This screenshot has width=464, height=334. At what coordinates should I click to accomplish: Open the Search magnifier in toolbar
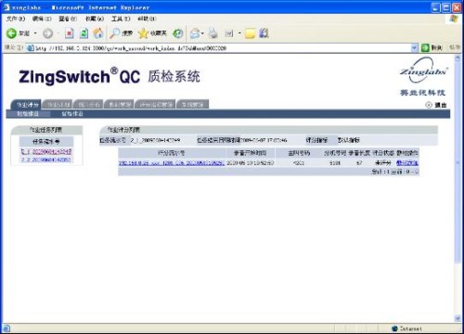pyautogui.click(x=114, y=33)
